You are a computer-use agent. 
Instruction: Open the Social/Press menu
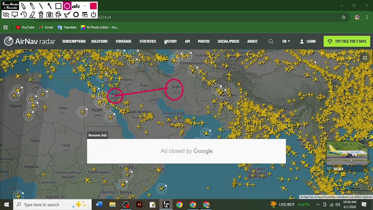click(228, 41)
